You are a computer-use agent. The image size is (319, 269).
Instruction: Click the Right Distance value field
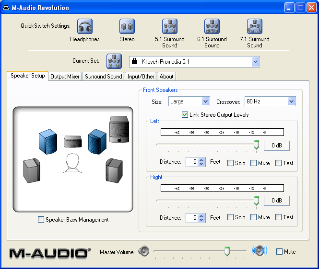[192, 218]
